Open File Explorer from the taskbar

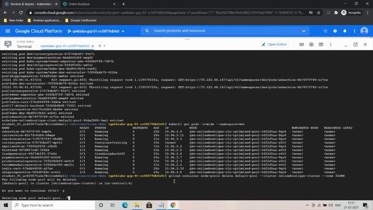coord(137,205)
